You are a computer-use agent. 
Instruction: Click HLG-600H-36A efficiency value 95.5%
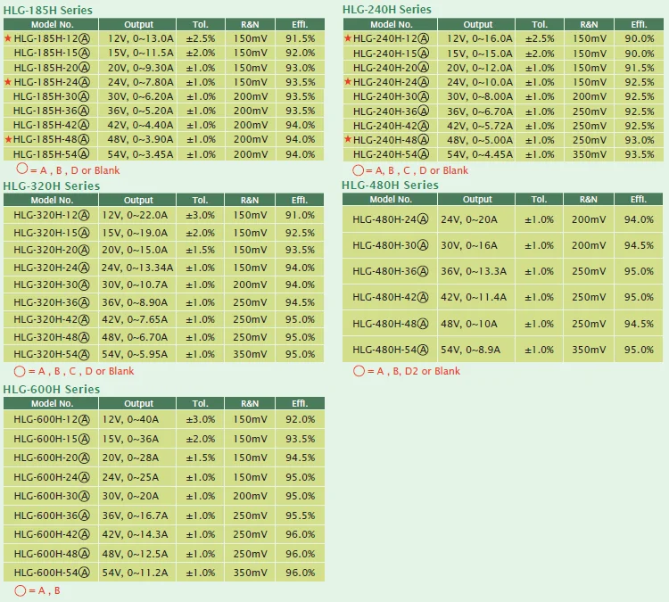pyautogui.click(x=301, y=515)
